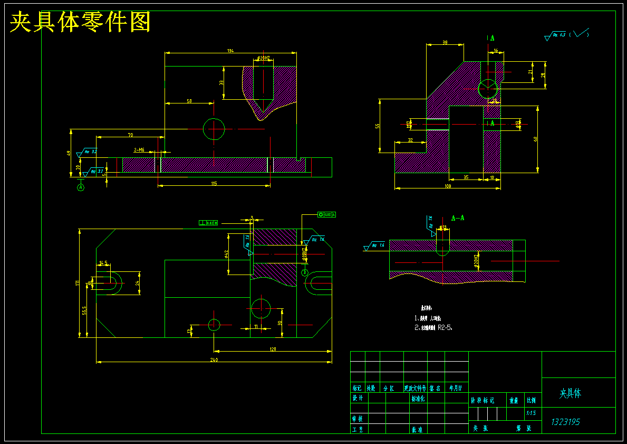Select the Φ20H7 label above front view hole

pyautogui.click(x=263, y=59)
